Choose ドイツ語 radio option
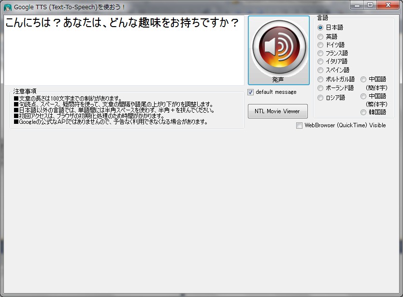The image size is (403, 297). point(320,45)
